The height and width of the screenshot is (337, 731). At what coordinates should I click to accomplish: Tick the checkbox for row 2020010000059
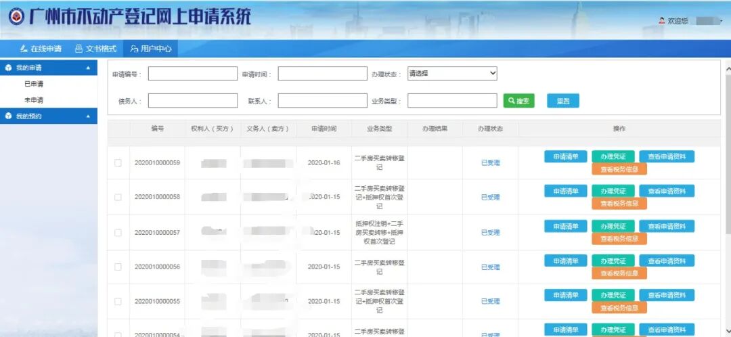click(x=118, y=162)
